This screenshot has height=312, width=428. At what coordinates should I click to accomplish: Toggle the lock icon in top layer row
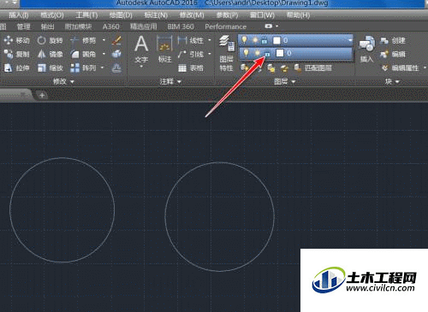[265, 40]
